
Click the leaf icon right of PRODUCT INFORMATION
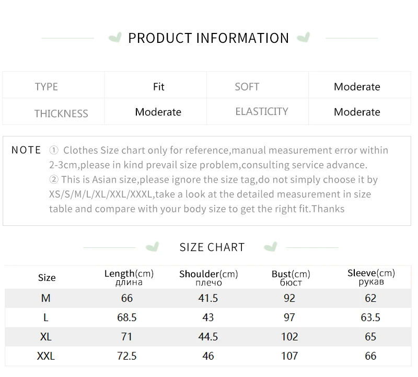pos(303,38)
